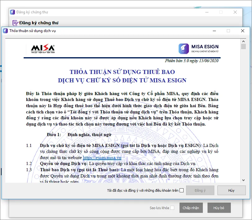Toggle the Sao lưu khóa checkbox
Viewport: 252px width, 220px height.
[x=173, y=208]
